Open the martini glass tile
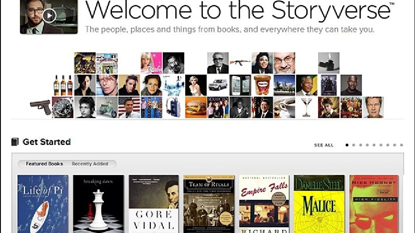Image resolution: width=415 pixels, height=233 pixels. (x=306, y=107)
